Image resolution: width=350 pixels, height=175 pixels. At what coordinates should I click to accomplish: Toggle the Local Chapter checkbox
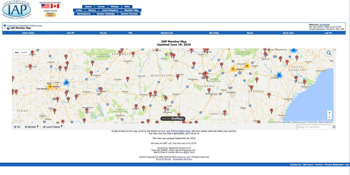[44, 127]
